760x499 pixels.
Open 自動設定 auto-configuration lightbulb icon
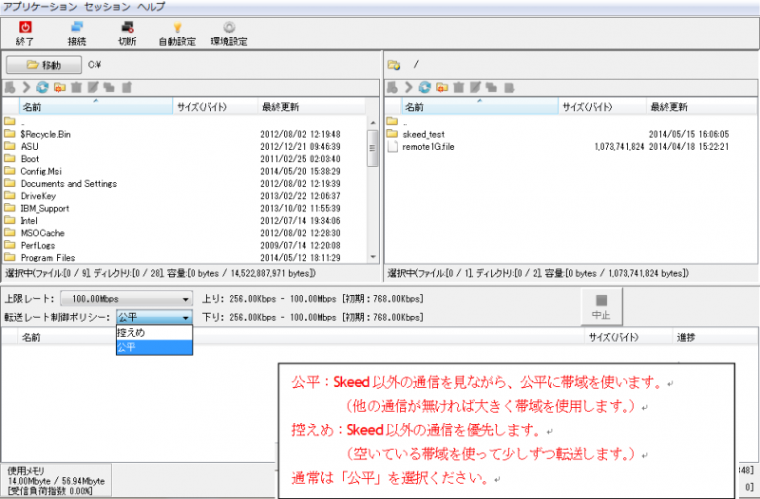[x=177, y=28]
